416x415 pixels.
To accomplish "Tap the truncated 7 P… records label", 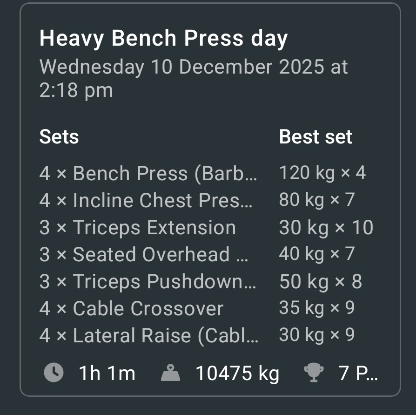I will tap(358, 373).
